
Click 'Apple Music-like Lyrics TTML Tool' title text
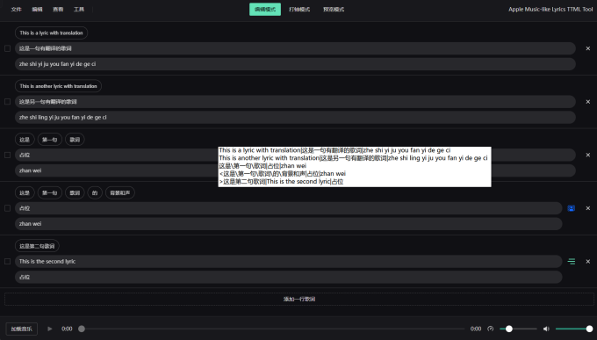tap(550, 10)
